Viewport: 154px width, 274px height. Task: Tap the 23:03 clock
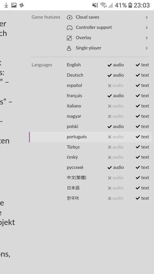(x=142, y=6)
